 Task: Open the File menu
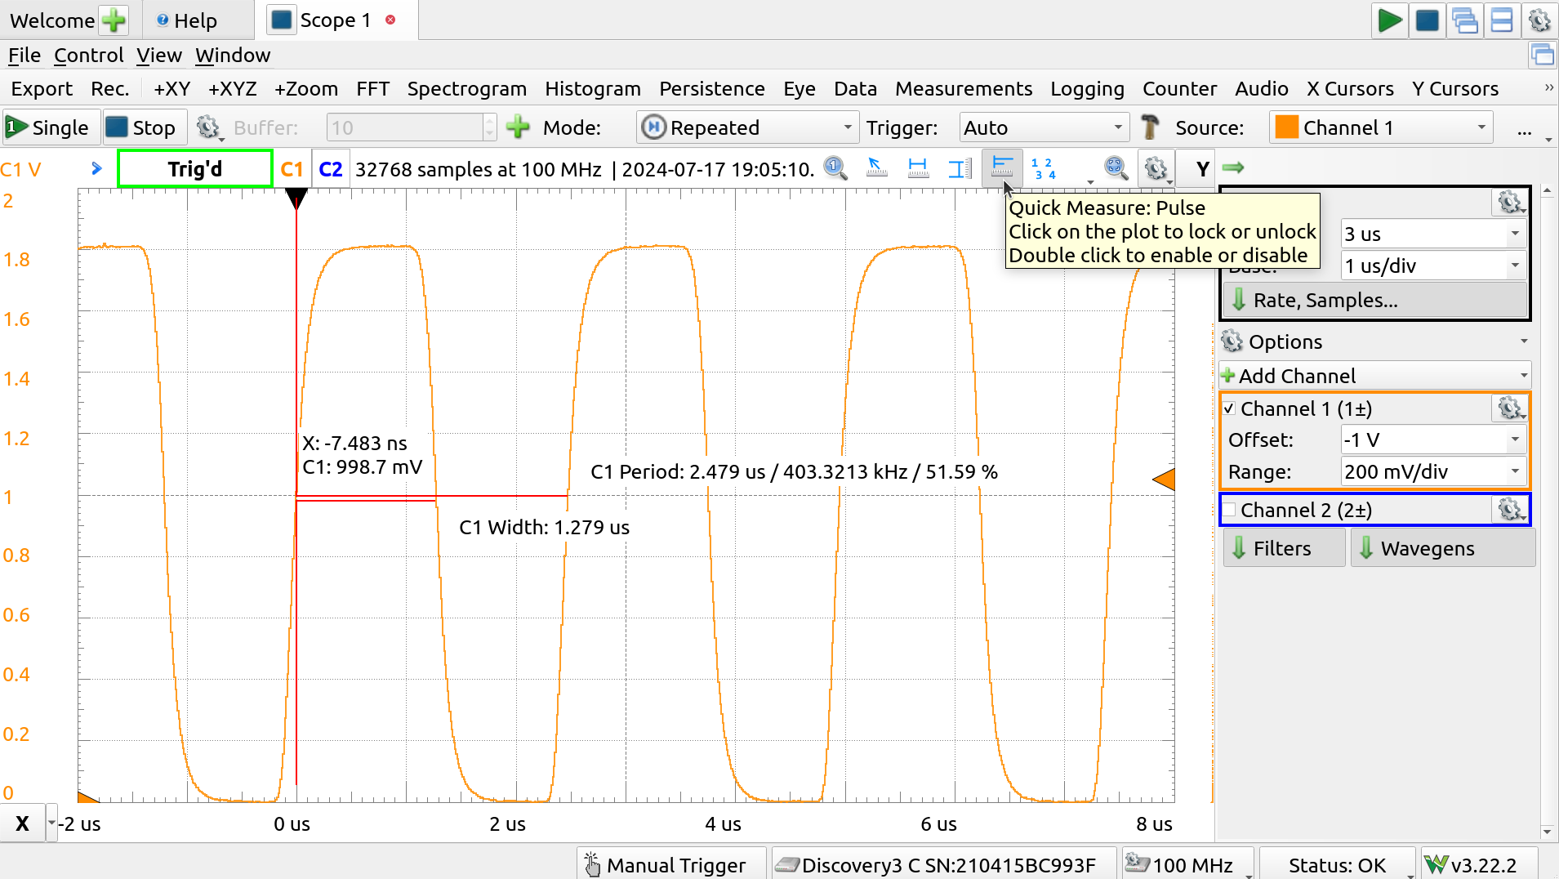(24, 55)
